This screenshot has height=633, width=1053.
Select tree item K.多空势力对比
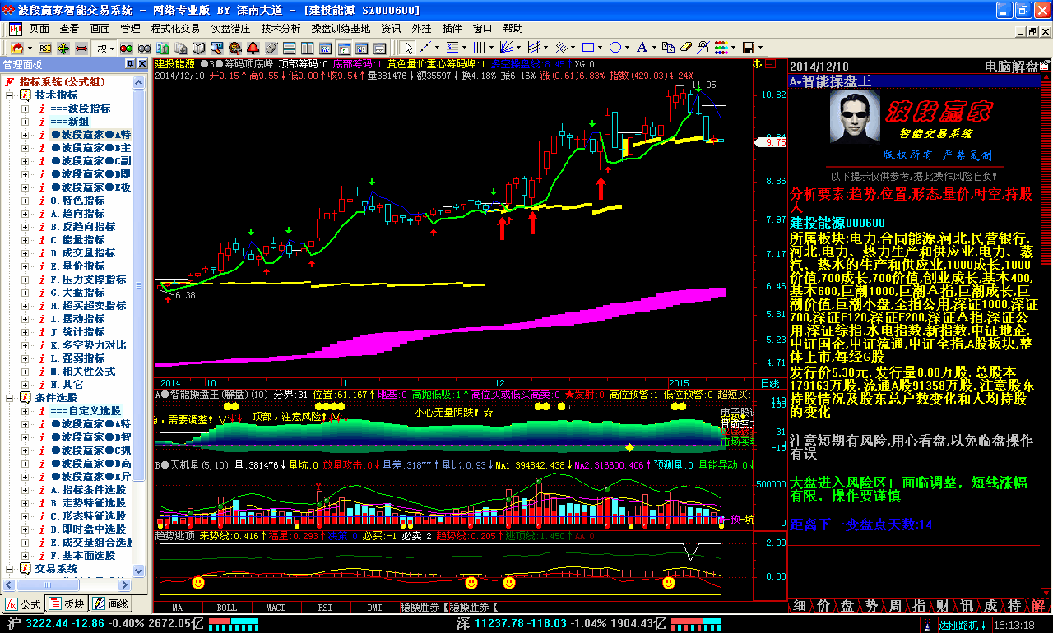89,345
